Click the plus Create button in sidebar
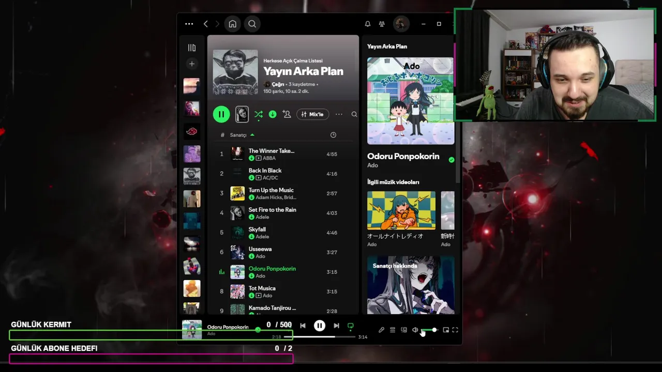 [192, 64]
